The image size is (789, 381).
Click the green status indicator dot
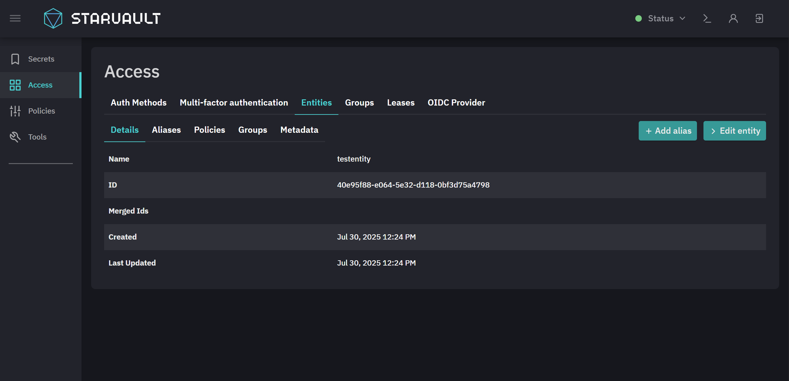point(638,19)
